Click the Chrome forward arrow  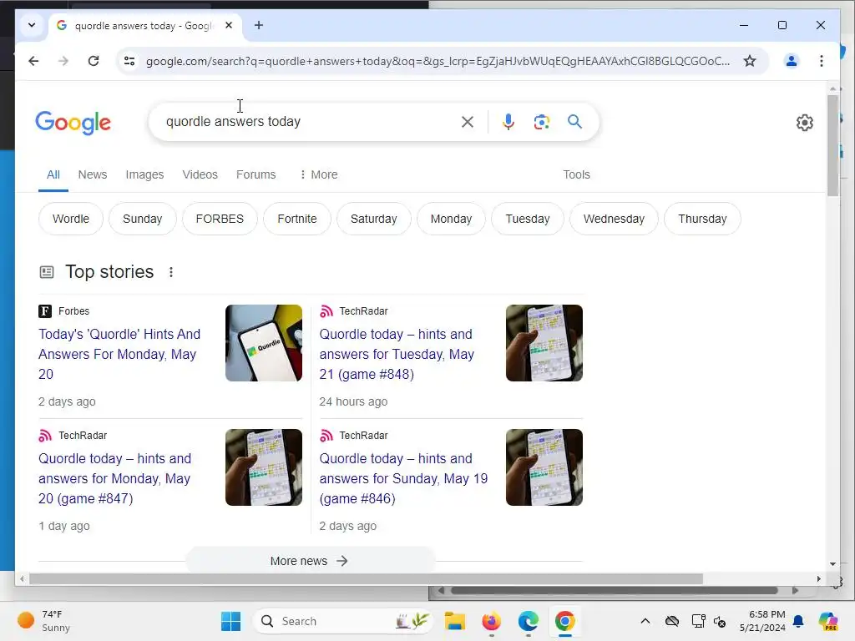(x=63, y=61)
